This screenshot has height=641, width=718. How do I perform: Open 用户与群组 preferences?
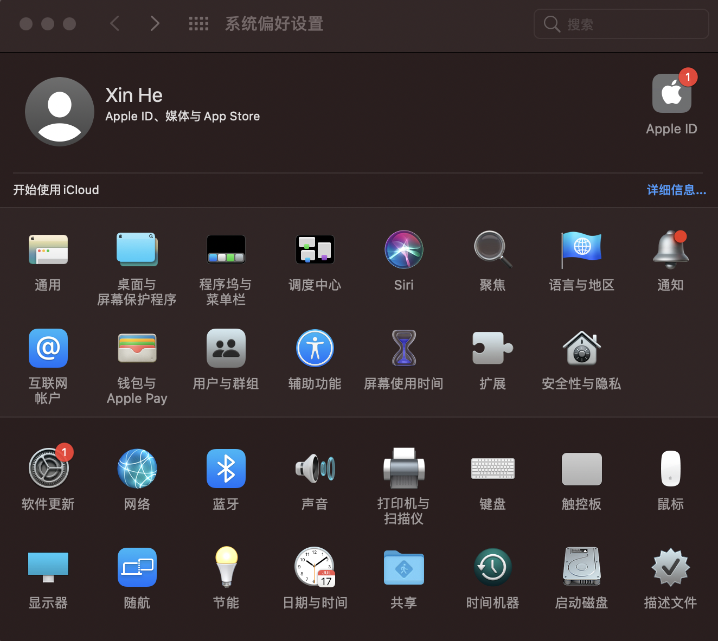coord(226,348)
